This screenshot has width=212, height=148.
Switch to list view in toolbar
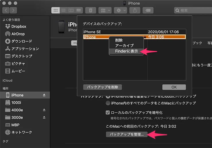(63, 10)
